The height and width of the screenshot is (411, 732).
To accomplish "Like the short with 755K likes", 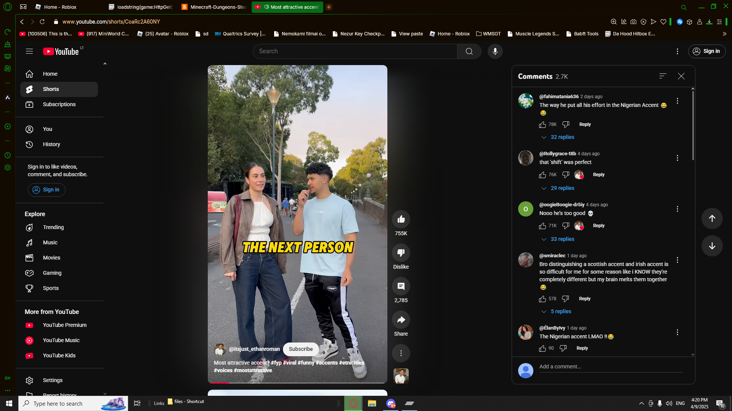I will [401, 219].
